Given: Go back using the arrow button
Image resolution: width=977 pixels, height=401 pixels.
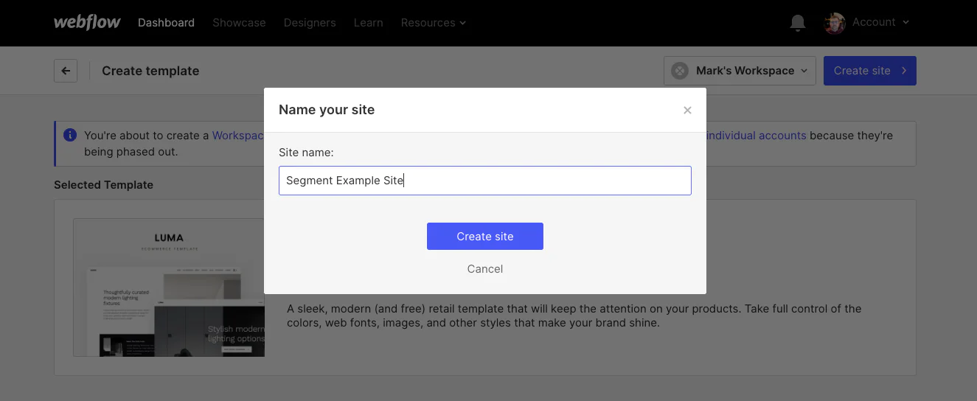Looking at the screenshot, I should [66, 71].
